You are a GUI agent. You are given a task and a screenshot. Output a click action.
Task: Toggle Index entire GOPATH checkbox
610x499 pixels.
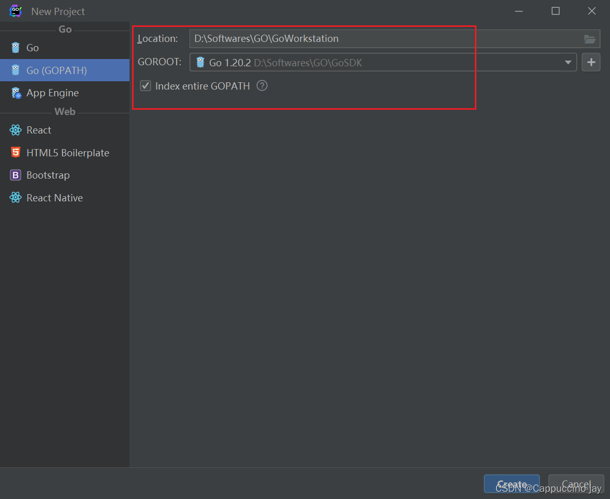click(146, 85)
